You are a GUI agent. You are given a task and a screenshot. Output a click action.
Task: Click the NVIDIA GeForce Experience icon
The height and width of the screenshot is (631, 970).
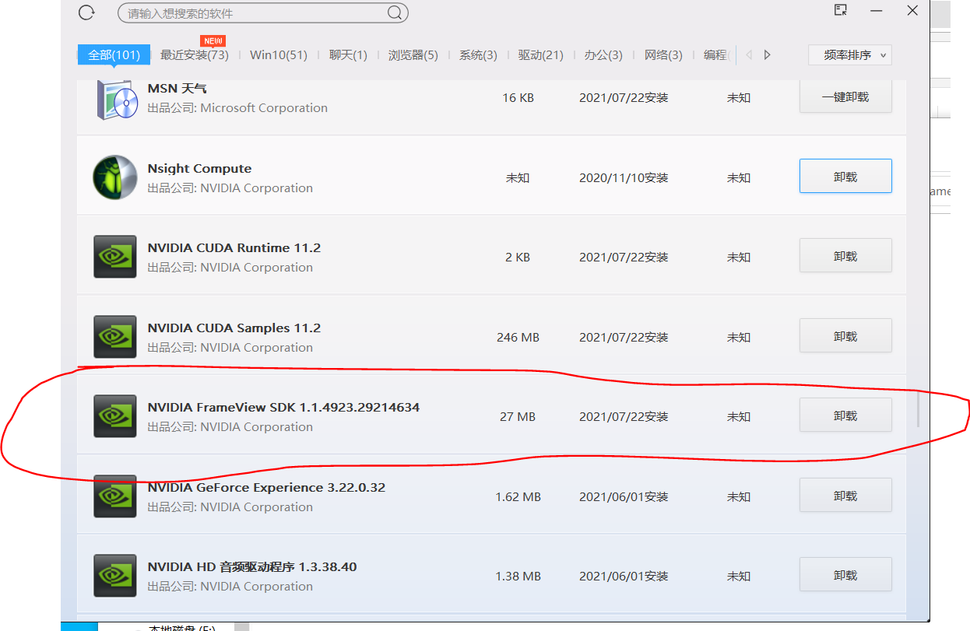pyautogui.click(x=115, y=496)
